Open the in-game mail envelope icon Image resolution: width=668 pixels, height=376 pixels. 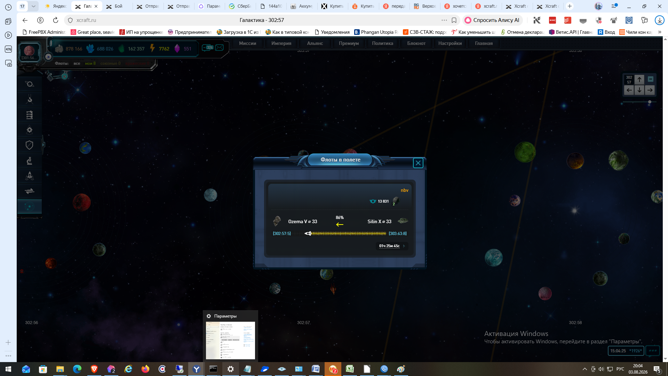pyautogui.click(x=220, y=48)
